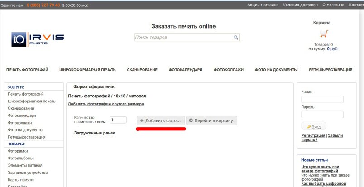Image resolution: width=364 pixels, height=187 pixels.
Task: Open Акции магазина in top bar
Action: tap(263, 5)
